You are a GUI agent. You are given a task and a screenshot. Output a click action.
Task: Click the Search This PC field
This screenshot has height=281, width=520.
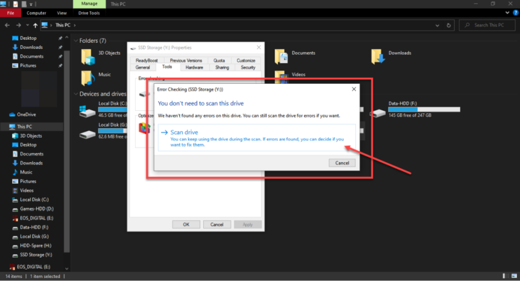[487, 25]
